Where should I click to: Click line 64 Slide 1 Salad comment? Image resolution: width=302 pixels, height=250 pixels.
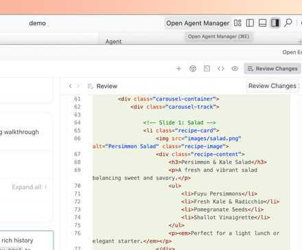click(x=179, y=122)
